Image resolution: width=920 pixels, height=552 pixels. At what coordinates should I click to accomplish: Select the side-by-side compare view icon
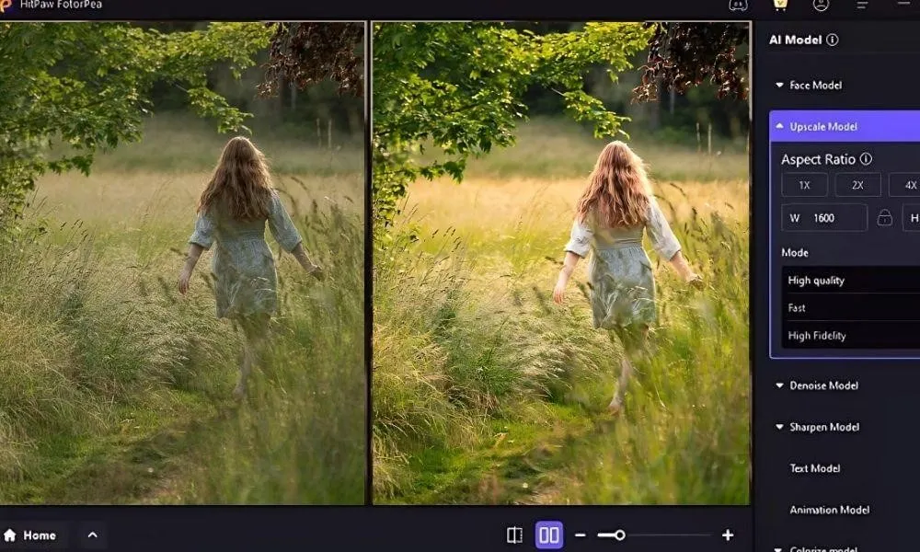coord(549,535)
